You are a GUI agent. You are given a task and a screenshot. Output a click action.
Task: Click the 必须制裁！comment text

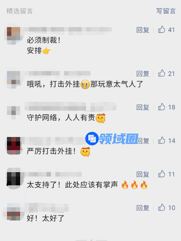pyautogui.click(x=44, y=40)
